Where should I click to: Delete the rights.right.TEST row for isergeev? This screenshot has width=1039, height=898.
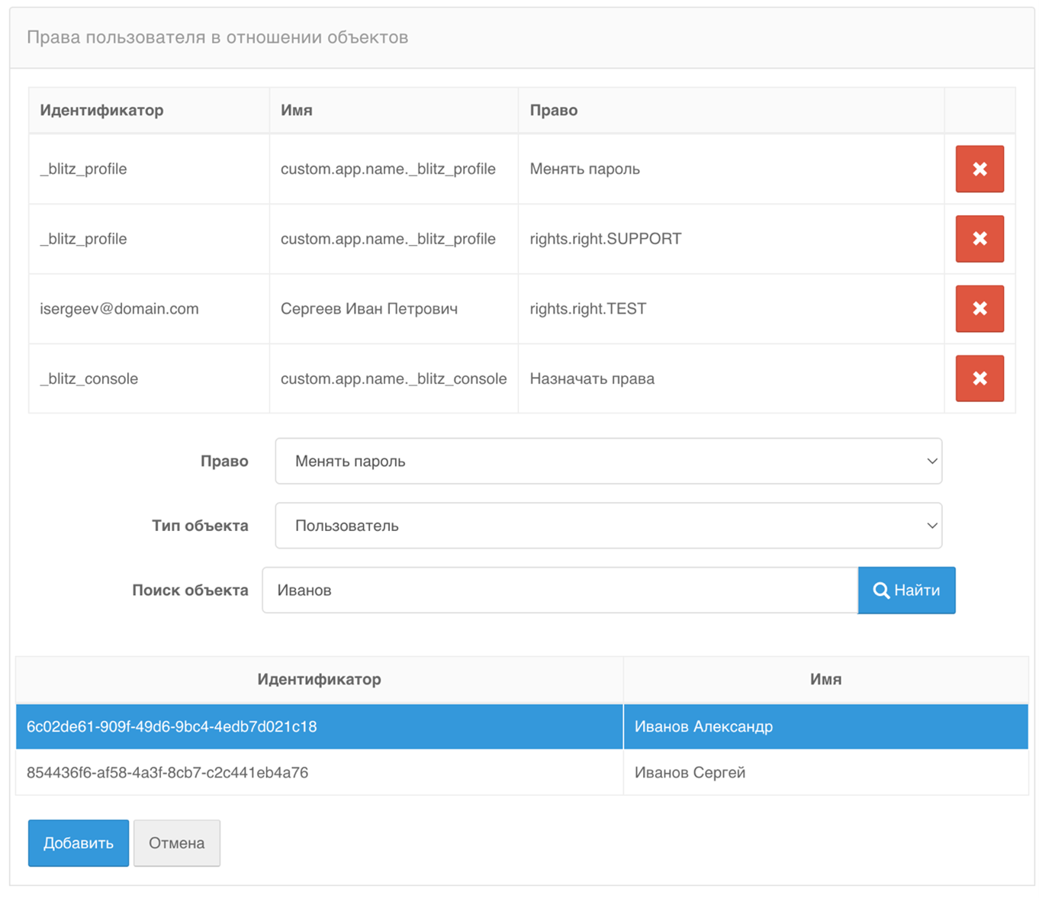979,309
